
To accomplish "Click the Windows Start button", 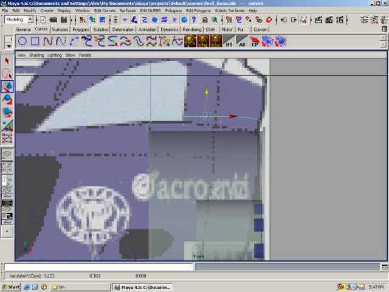I will coord(11,287).
